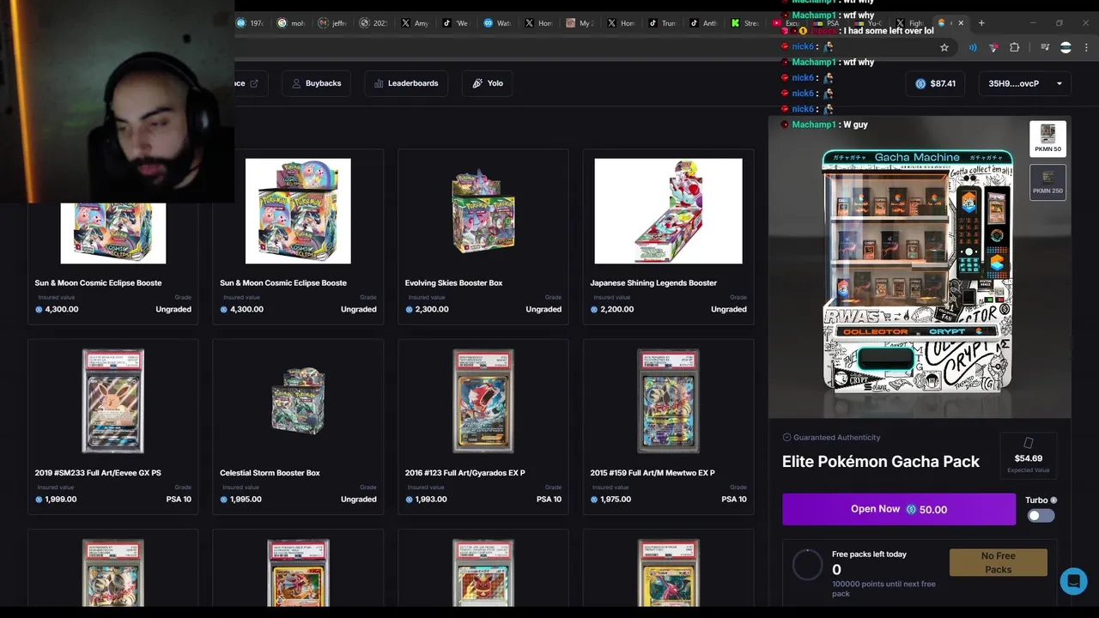Open the chat support bubble

click(1073, 581)
